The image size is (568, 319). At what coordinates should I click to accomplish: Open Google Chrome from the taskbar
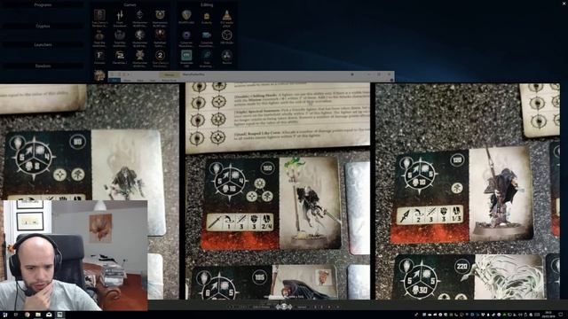point(28,315)
